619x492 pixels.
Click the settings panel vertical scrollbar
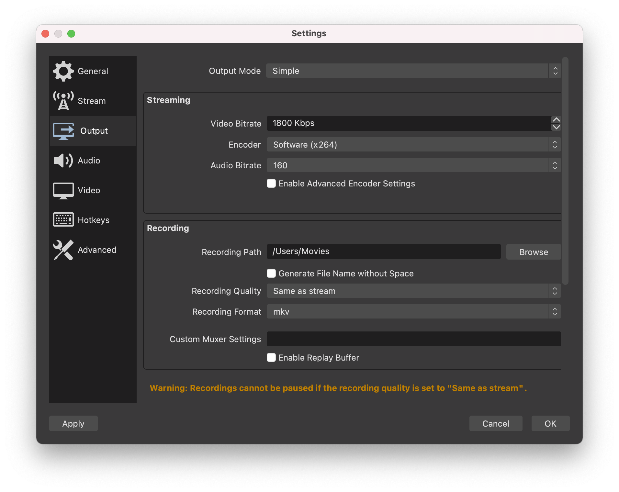pos(565,171)
